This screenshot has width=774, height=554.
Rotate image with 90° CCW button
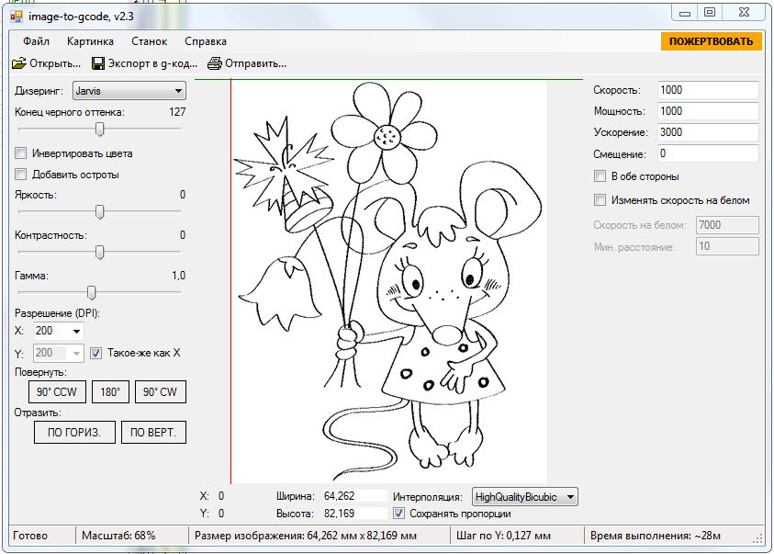point(58,392)
